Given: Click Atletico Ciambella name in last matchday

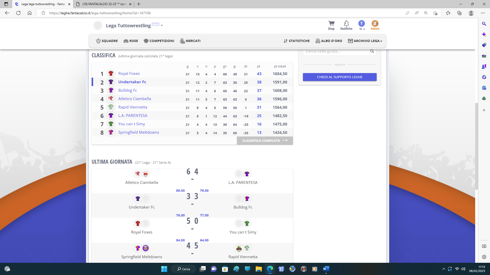Looking at the screenshot, I should (x=142, y=183).
